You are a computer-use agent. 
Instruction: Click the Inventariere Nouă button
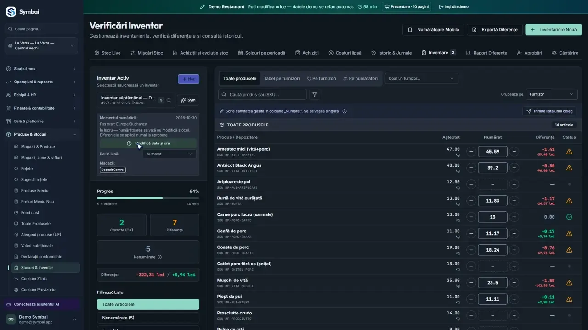[554, 30]
